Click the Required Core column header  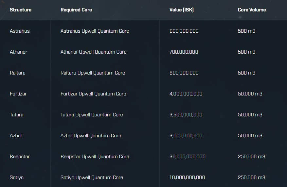click(x=76, y=10)
